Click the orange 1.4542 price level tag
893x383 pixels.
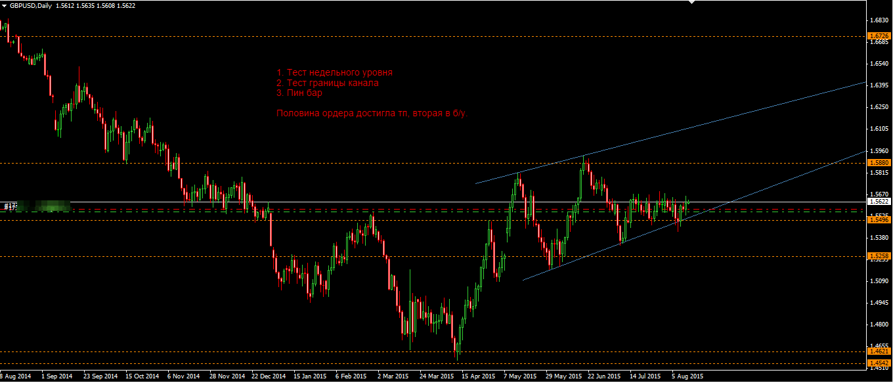(x=879, y=363)
